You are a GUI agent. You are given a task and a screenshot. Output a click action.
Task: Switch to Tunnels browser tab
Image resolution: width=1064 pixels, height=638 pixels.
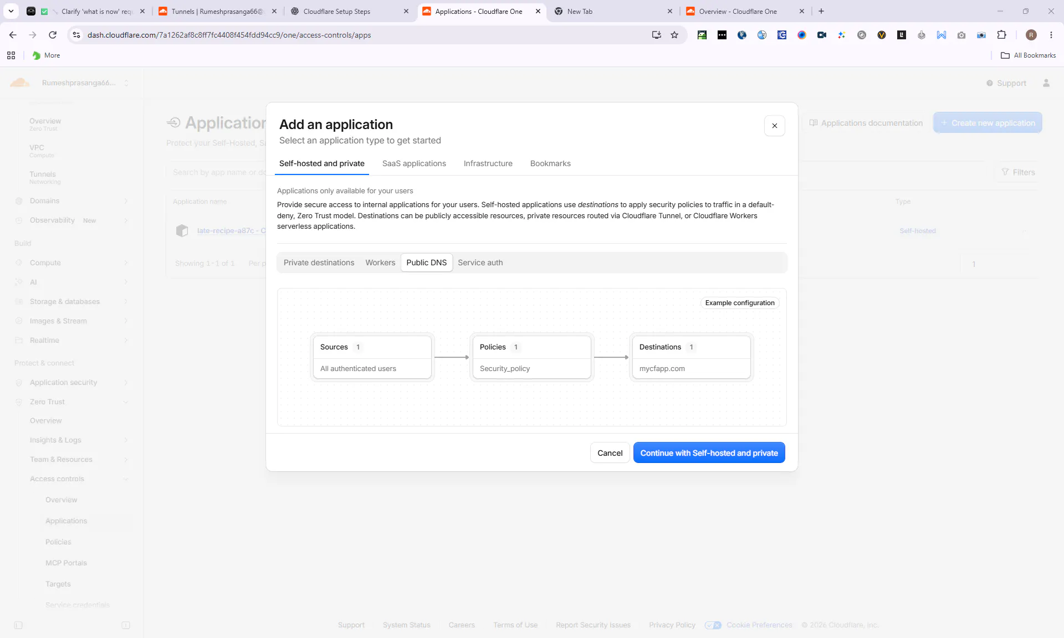coord(217,11)
